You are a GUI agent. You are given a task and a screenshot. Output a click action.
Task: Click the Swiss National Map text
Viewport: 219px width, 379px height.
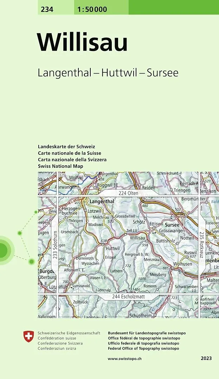click(60, 166)
